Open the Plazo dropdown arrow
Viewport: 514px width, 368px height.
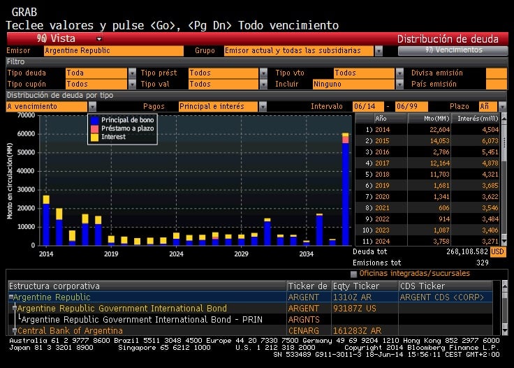tap(502, 107)
